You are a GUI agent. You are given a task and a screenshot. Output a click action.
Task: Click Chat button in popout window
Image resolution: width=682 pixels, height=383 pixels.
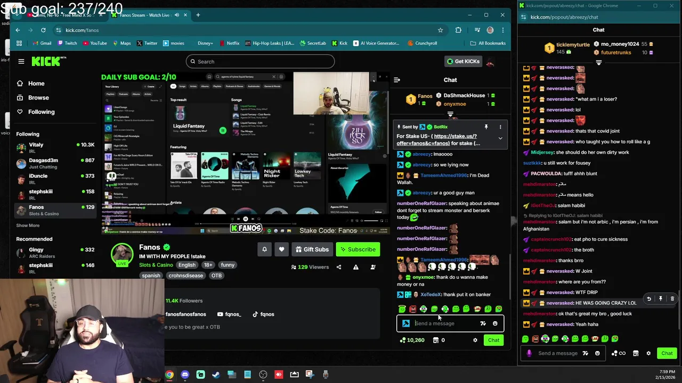pyautogui.click(x=667, y=353)
